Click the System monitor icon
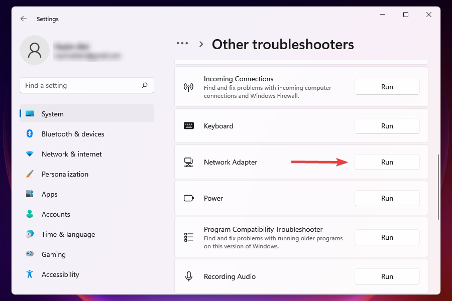Viewport: 452px width, 301px height. point(30,113)
